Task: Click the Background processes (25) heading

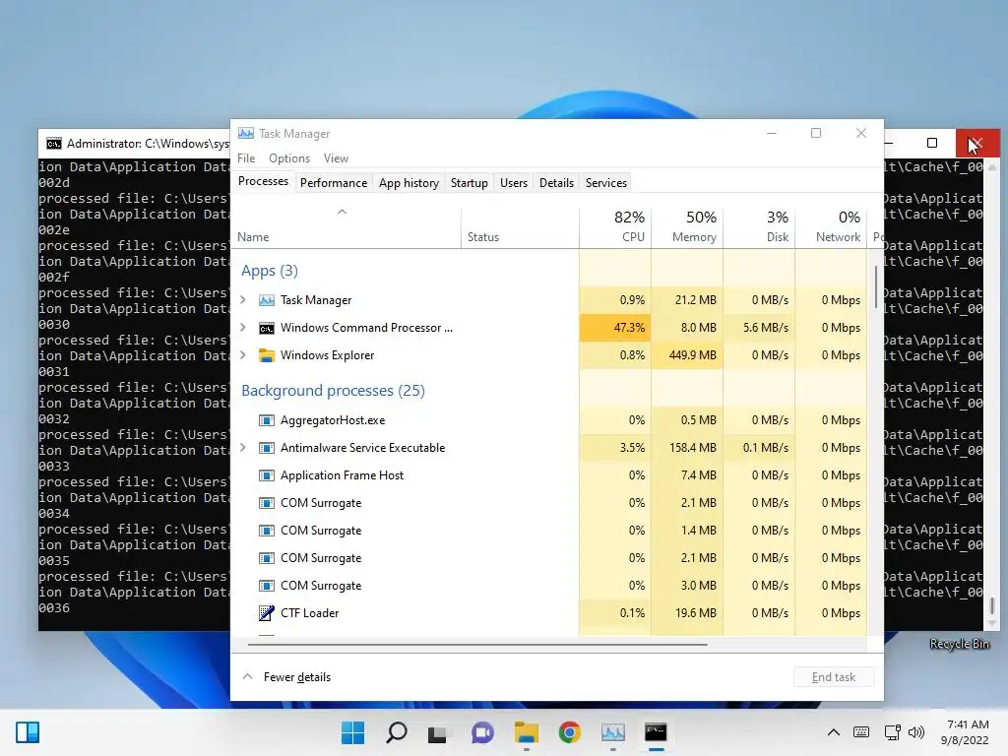Action: [333, 390]
